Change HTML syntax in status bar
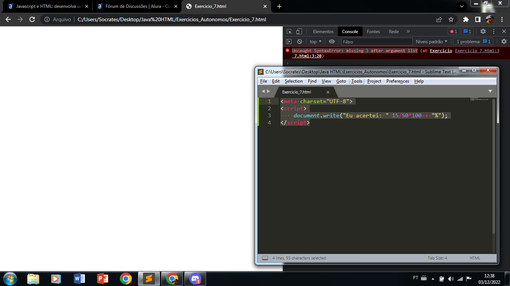The width and height of the screenshot is (510, 286). (475, 258)
